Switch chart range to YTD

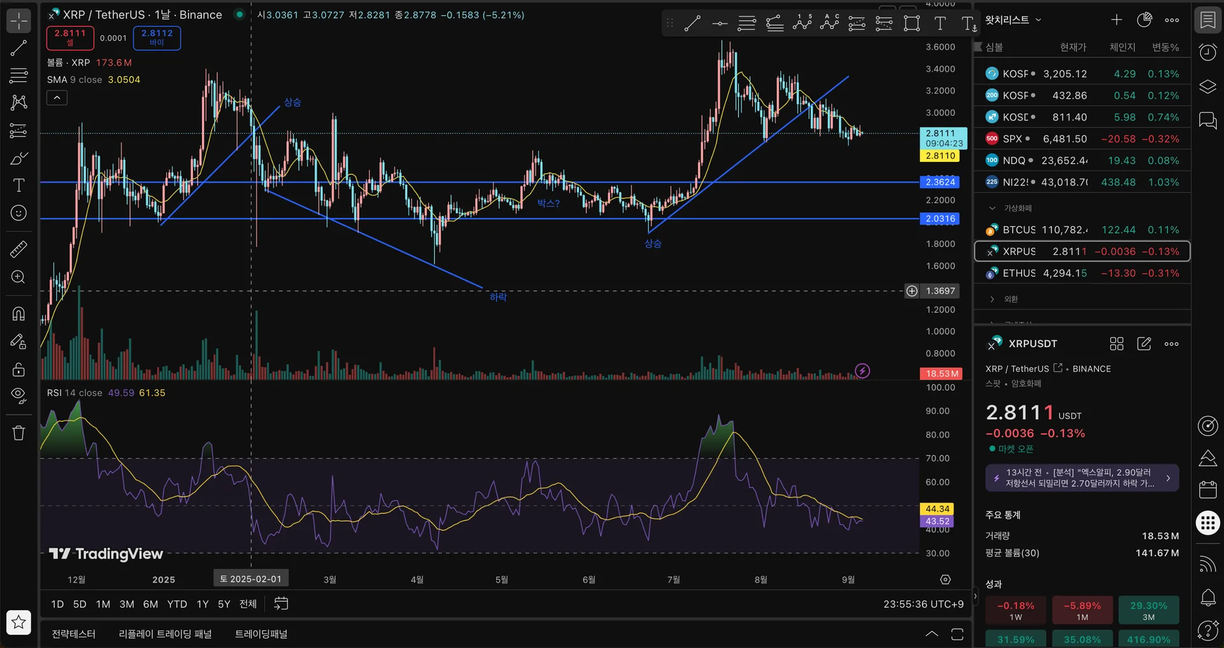pos(177,604)
